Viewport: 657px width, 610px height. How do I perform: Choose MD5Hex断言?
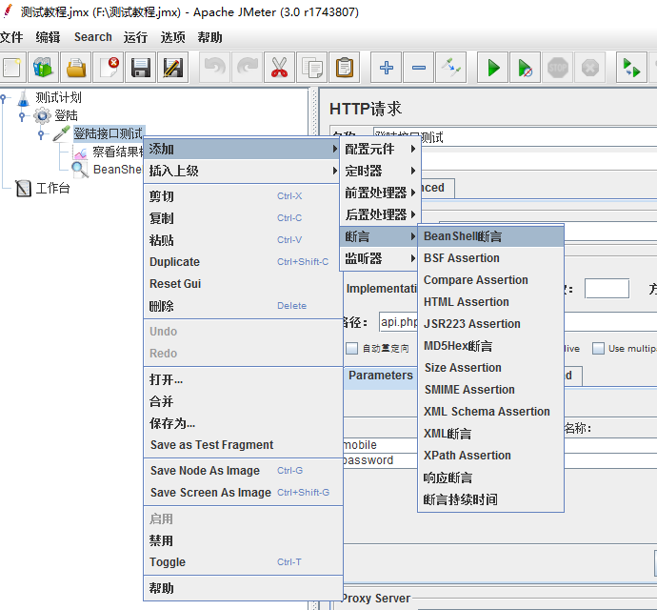pos(490,346)
